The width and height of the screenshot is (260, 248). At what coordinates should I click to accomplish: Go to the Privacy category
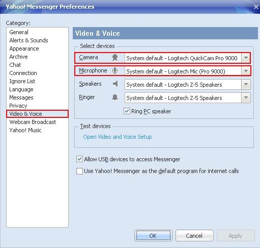coord(18,106)
